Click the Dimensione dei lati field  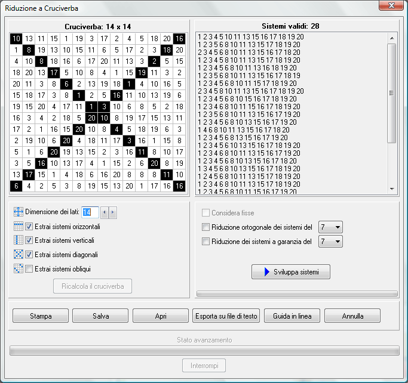tap(90, 212)
